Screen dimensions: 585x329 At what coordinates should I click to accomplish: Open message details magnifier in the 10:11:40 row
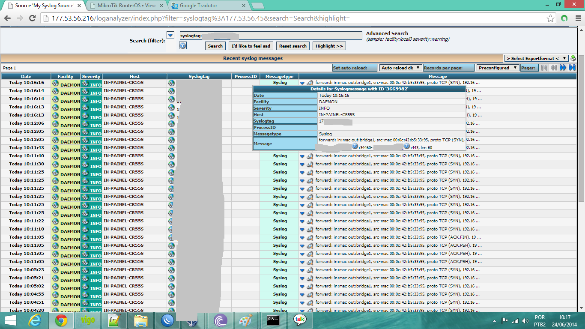coord(310,156)
